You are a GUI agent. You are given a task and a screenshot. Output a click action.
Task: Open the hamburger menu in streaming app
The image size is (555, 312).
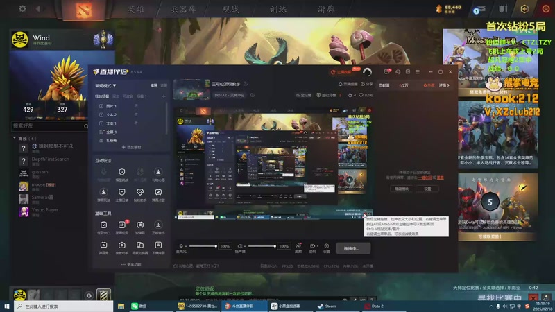tap(418, 72)
